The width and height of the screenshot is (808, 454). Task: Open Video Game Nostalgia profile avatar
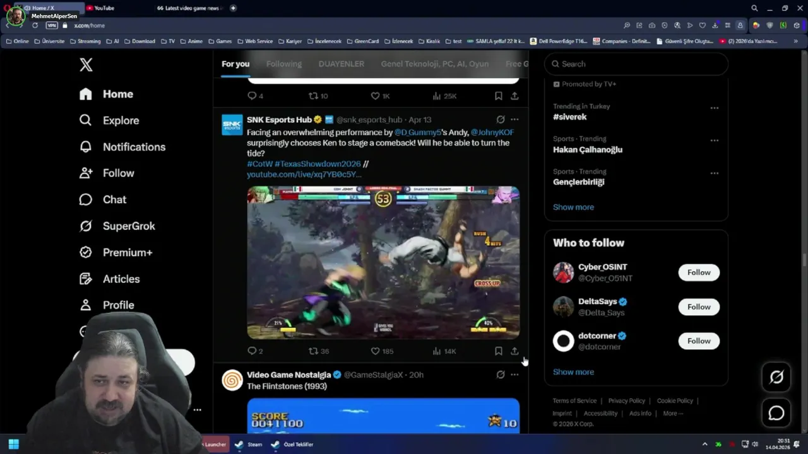(x=232, y=380)
